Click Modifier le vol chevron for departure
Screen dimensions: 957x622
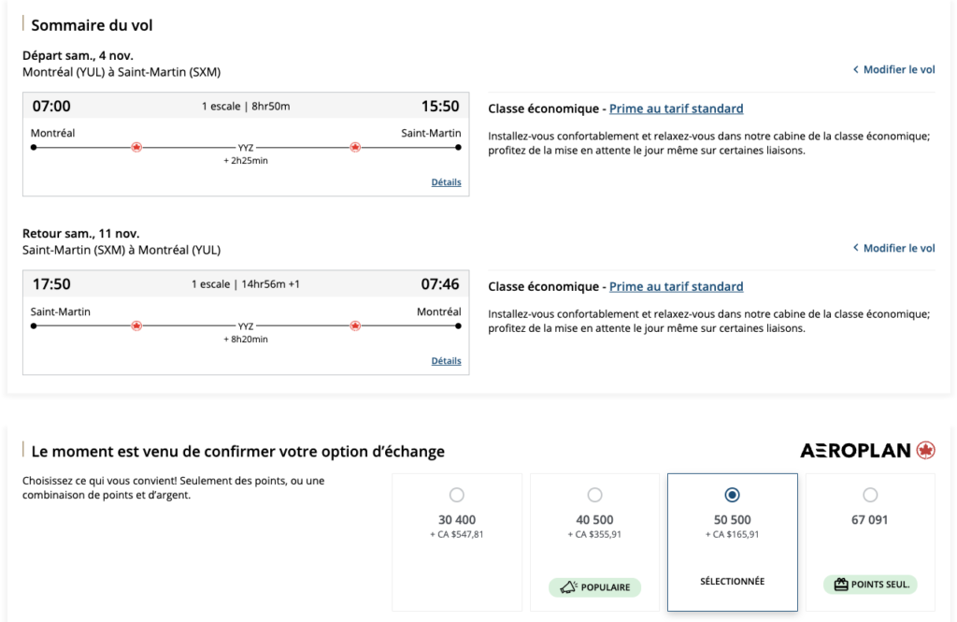pyautogui.click(x=856, y=70)
